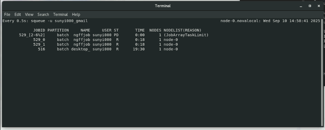Click the PARTITION column header
Viewport: 325px width, 130px height.
58,30
